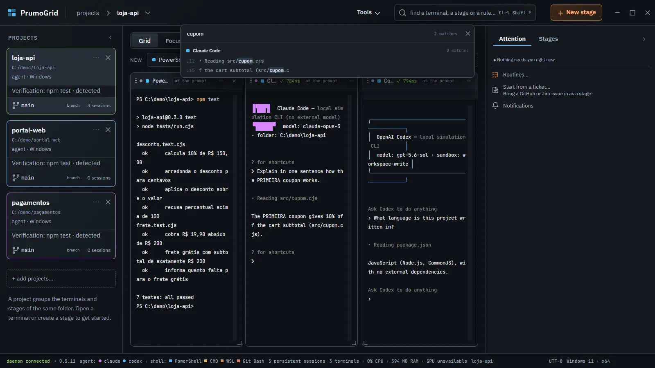Image resolution: width=655 pixels, height=368 pixels.
Task: Select the portal-web project card title
Action: tap(29, 130)
